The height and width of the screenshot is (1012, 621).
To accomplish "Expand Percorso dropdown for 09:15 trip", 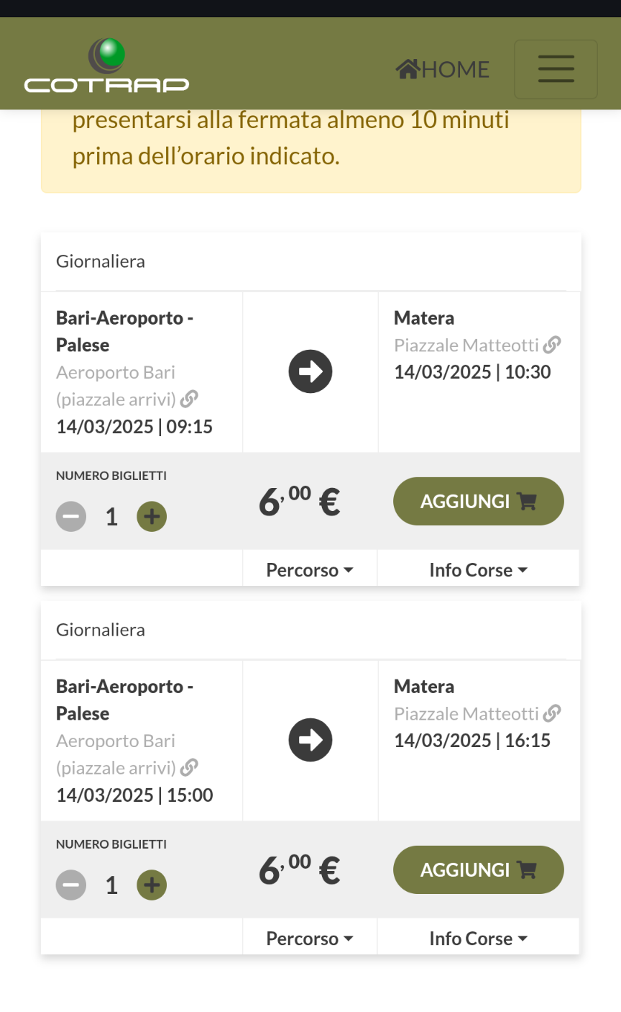I will coord(310,570).
